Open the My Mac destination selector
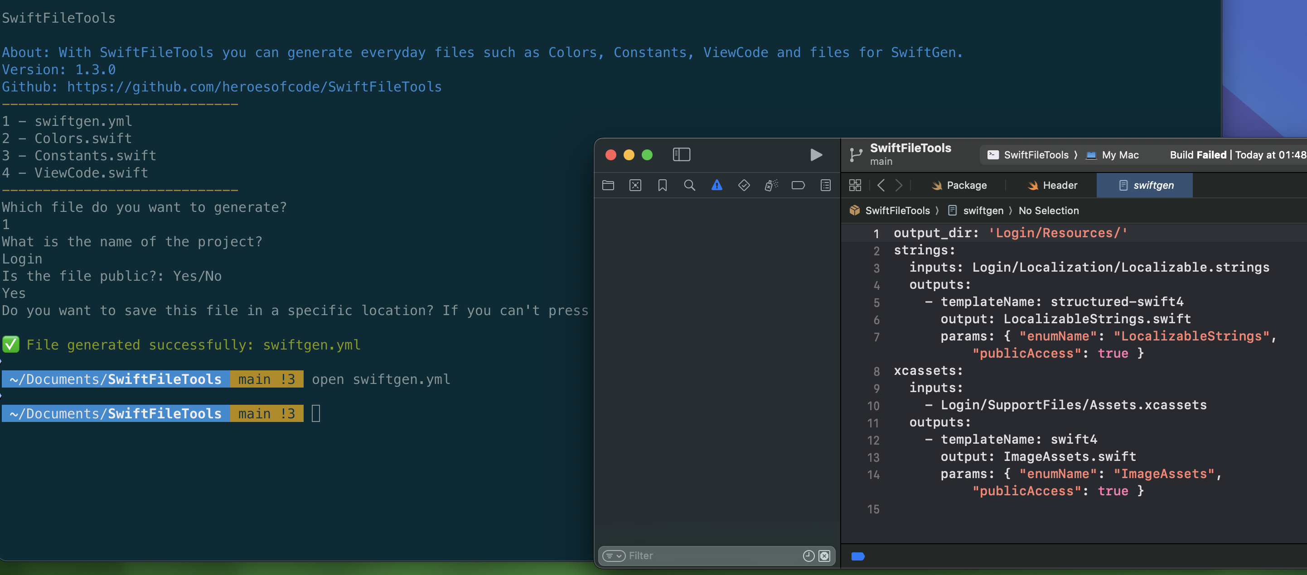This screenshot has height=575, width=1307. (1119, 155)
